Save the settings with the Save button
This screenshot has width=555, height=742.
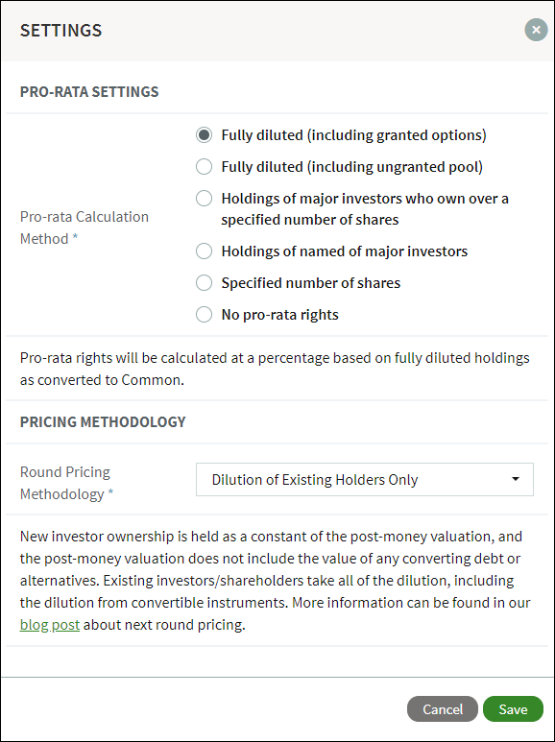point(513,708)
